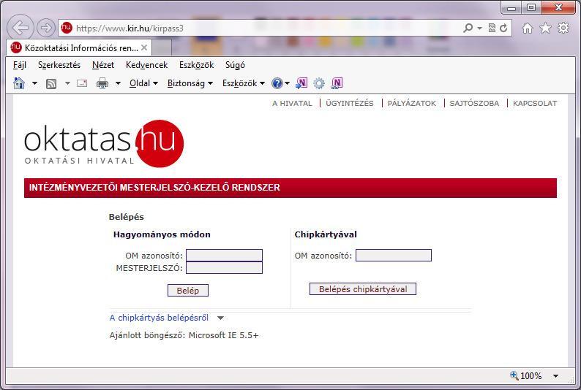Screen dimensions: 581x390
Task: Expand the Help icon dropdown arrow
Action: [287, 83]
